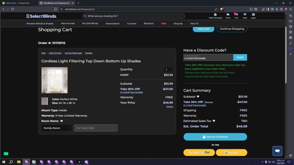Open the Curtains menu

[132, 23]
